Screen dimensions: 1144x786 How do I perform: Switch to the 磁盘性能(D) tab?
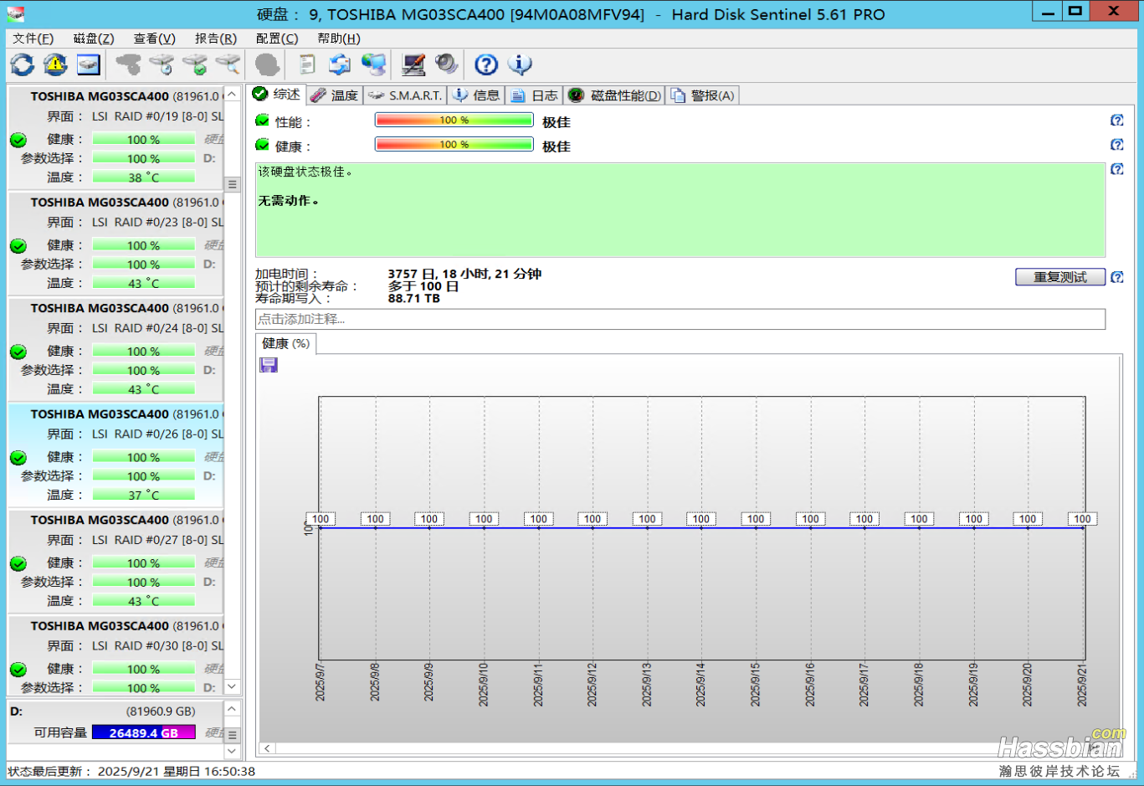614,95
